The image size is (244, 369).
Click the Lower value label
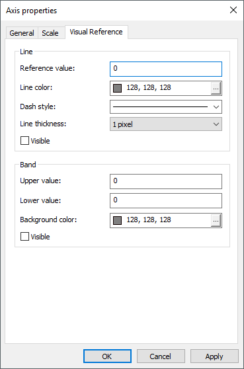tap(40, 200)
